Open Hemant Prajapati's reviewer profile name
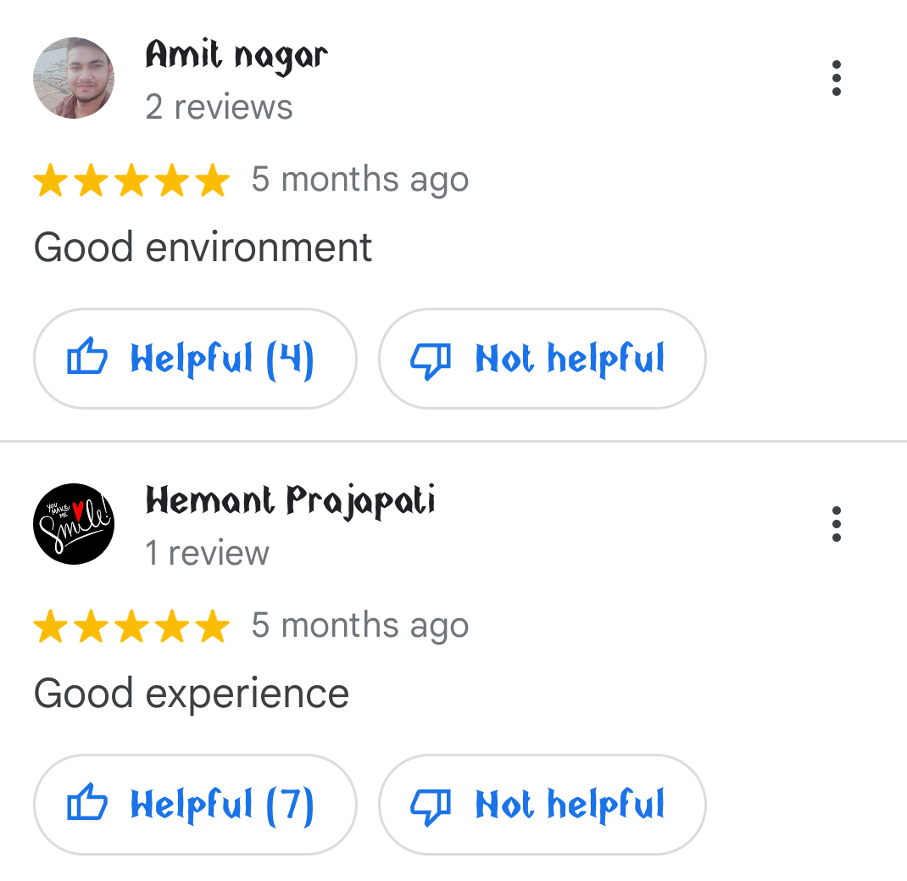907x881 pixels. 290,502
